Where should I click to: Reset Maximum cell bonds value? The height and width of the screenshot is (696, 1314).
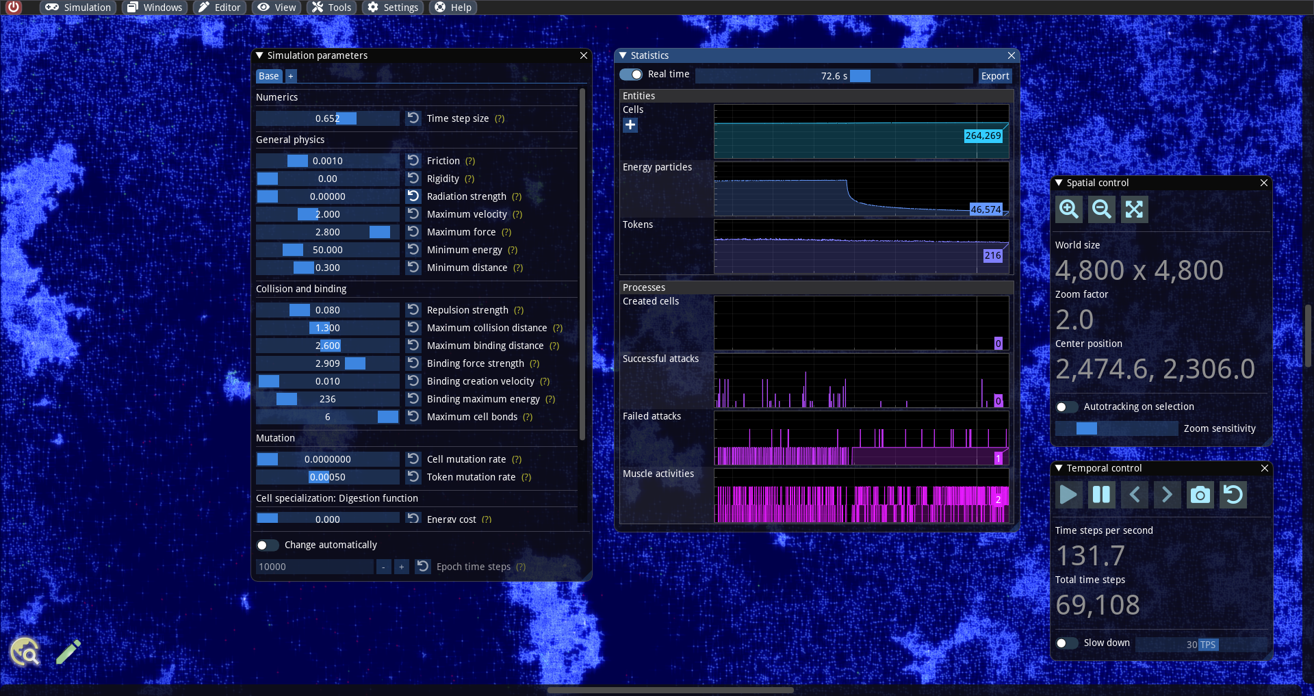click(413, 417)
